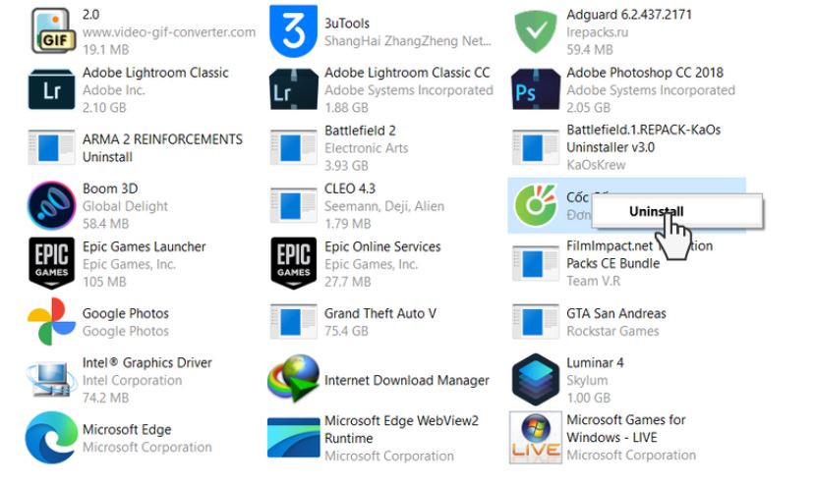Click the Adguard green shield icon
The height and width of the screenshot is (484, 815).
pyautogui.click(x=536, y=32)
